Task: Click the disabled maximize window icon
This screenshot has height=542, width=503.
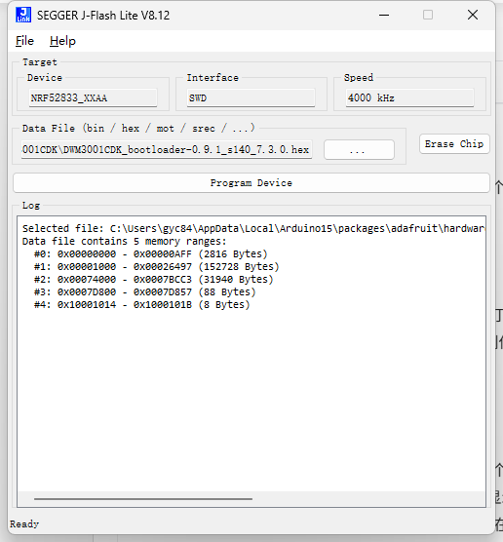Action: (428, 15)
